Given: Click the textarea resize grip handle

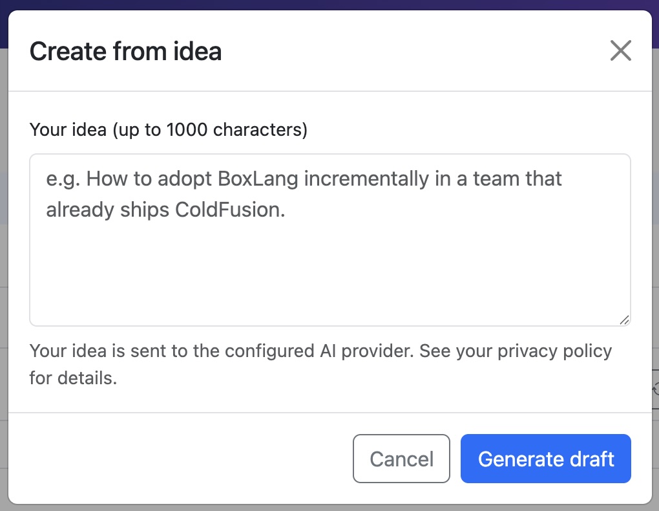Looking at the screenshot, I should pos(624,320).
